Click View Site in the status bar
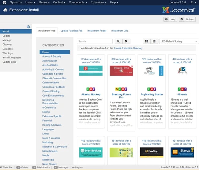This screenshot has width=199, height=170. 6,167
